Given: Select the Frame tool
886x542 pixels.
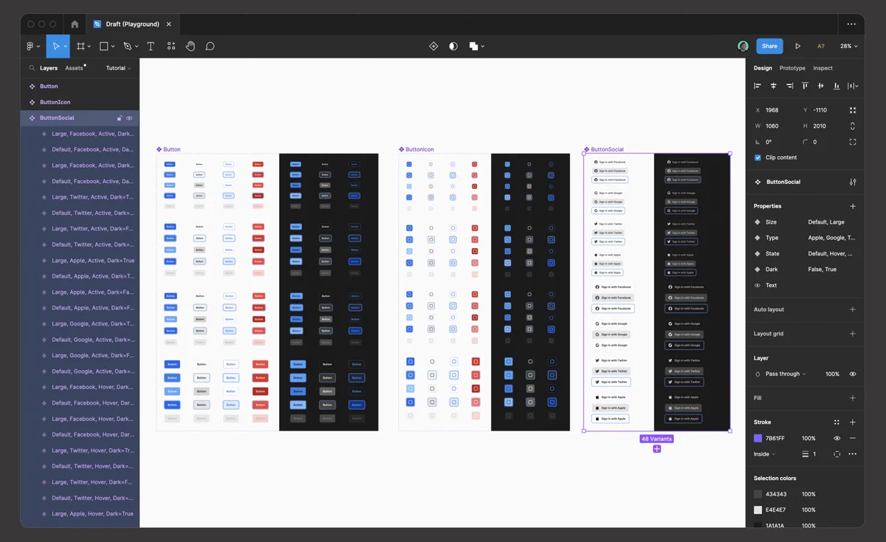Looking at the screenshot, I should pos(81,46).
